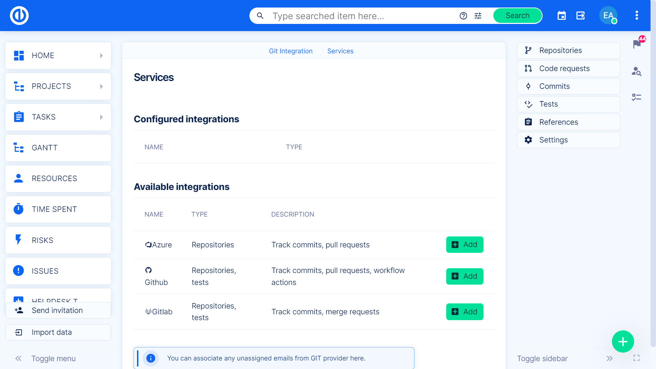Open search help question mark icon
Screen dimensions: 656x369
coord(463,16)
